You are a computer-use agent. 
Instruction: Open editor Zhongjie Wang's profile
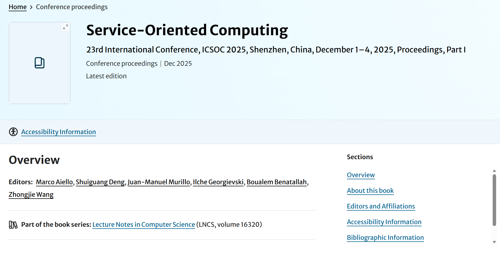(31, 194)
